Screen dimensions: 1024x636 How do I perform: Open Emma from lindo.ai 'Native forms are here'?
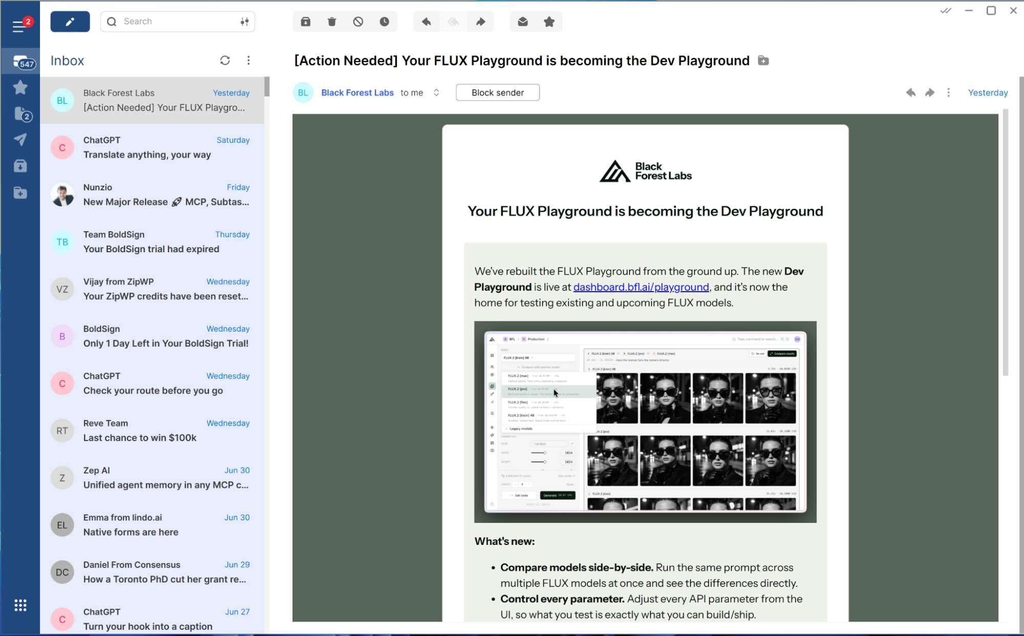tap(152, 524)
